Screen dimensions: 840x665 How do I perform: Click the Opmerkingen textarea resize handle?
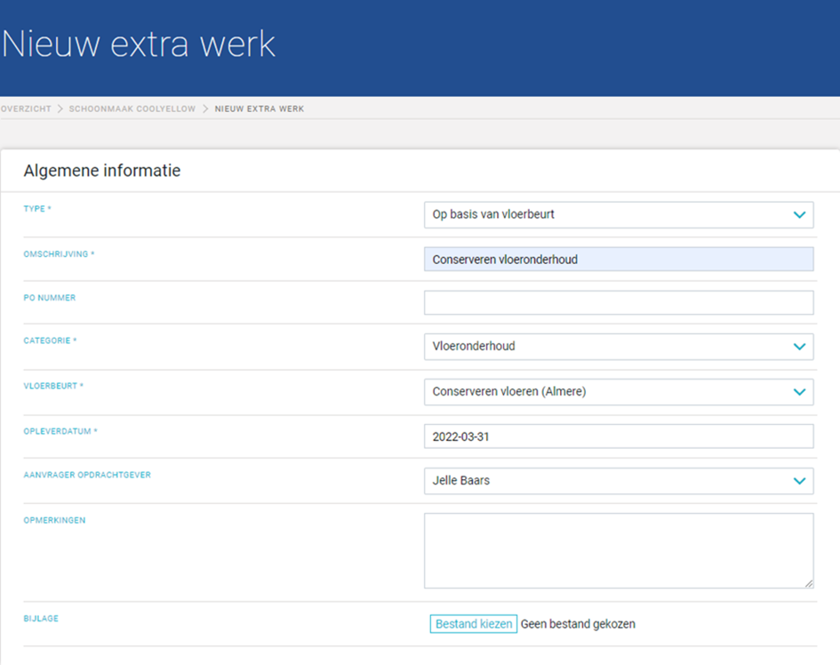(x=808, y=583)
